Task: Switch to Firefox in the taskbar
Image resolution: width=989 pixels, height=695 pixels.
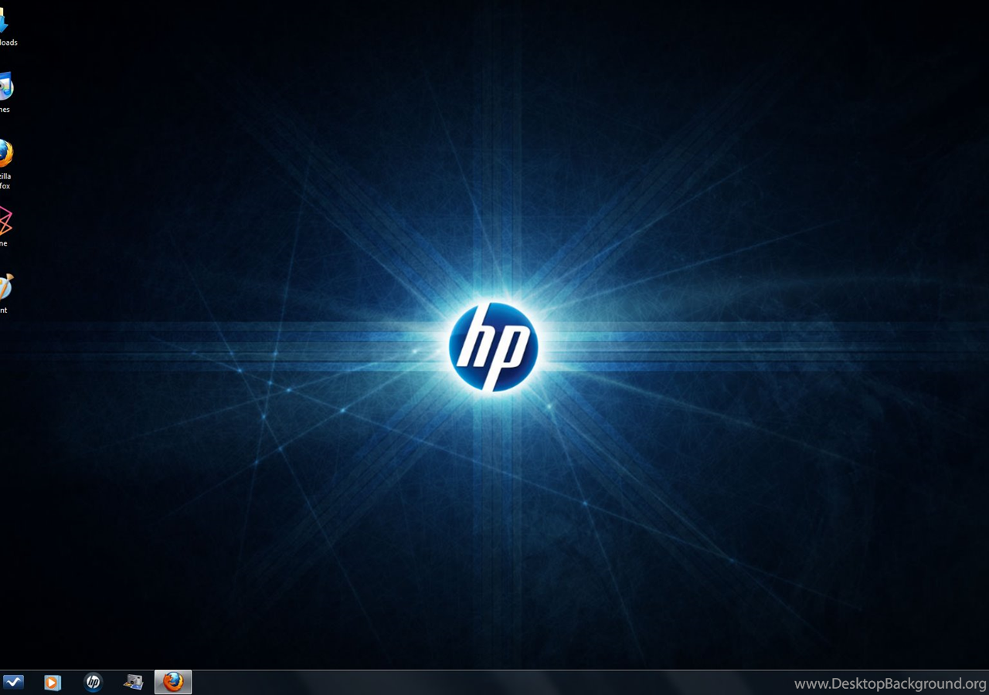Action: coord(173,682)
